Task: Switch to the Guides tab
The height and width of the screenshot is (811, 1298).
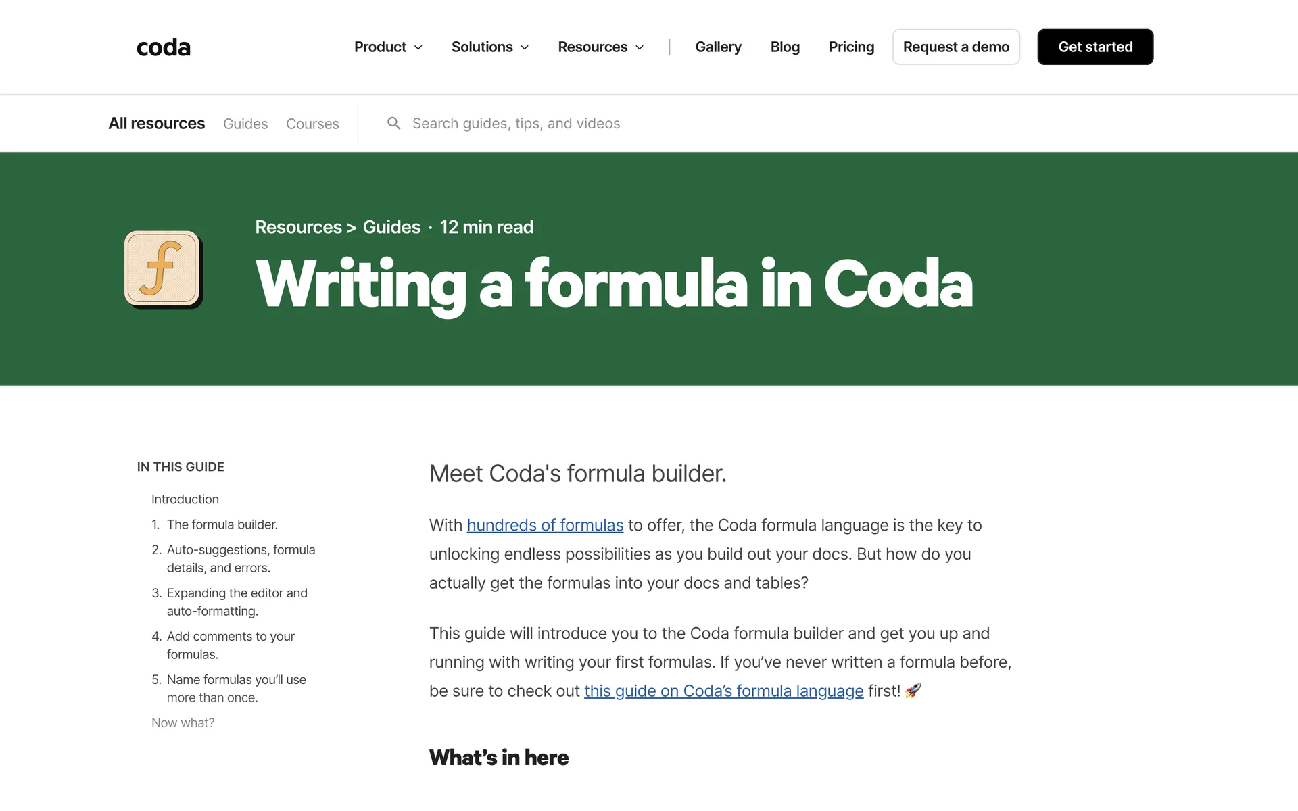Action: click(245, 124)
